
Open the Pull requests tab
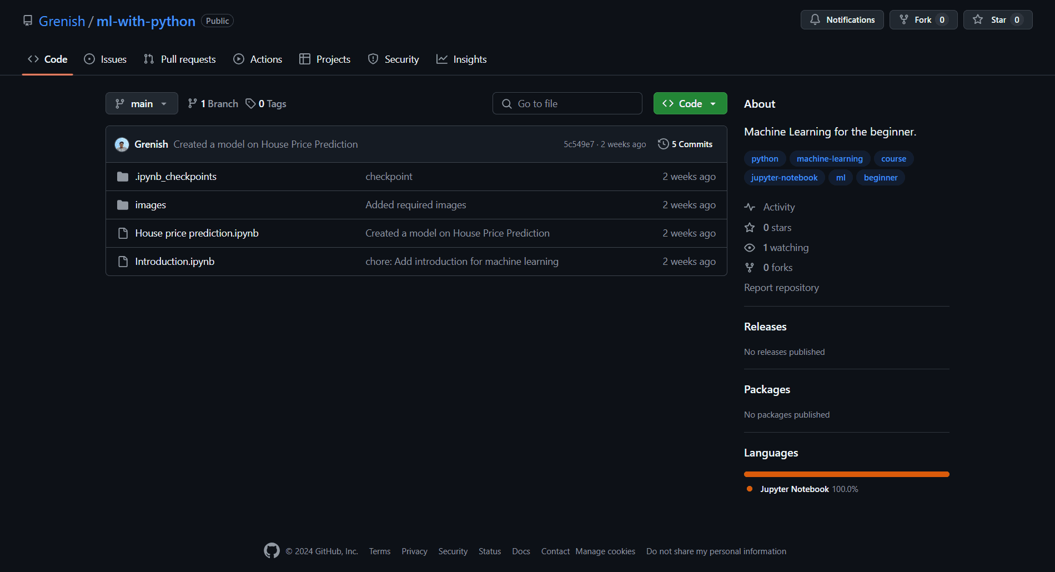point(180,59)
